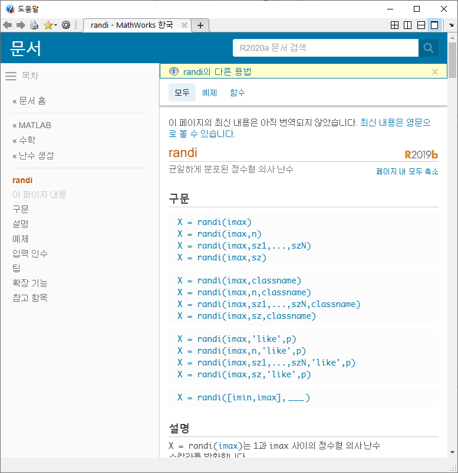Open syntax X = randi(imax,classname)
Image resolution: width=458 pixels, height=473 pixels.
coord(239,281)
